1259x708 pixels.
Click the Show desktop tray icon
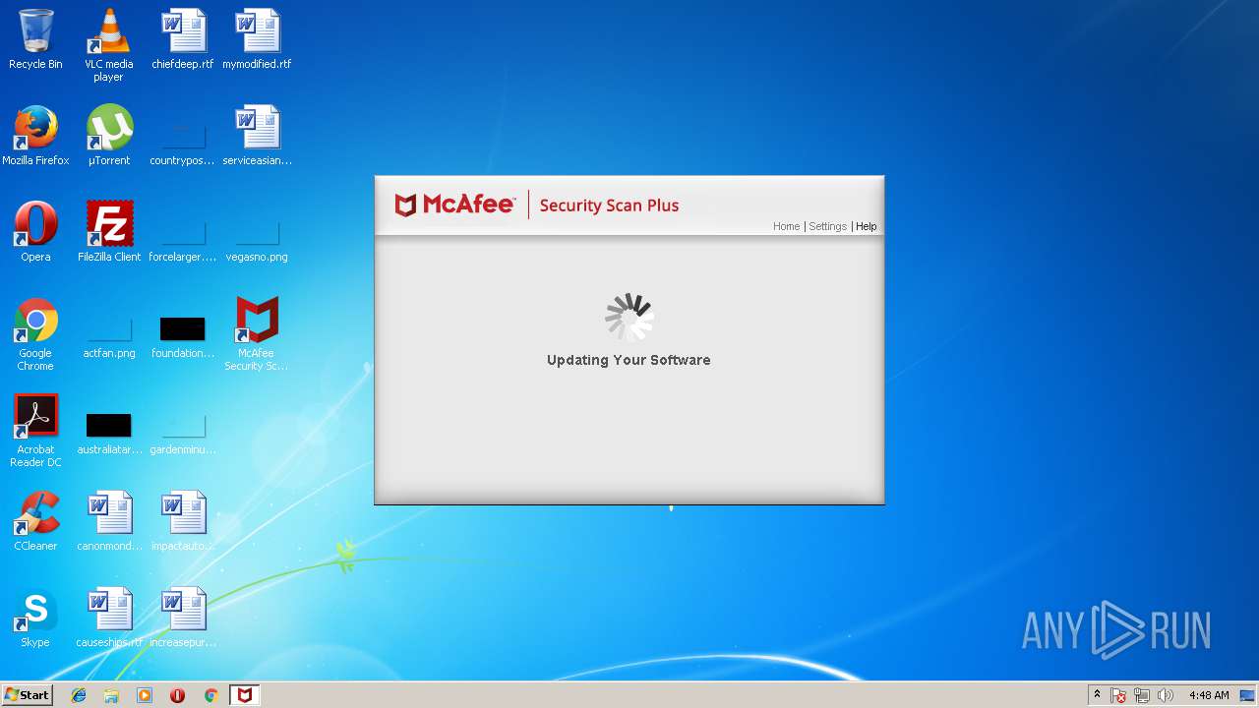tap(1248, 695)
